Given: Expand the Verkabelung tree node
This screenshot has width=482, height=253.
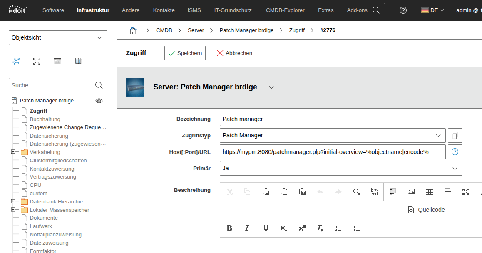Looking at the screenshot, I should tap(14, 152).
